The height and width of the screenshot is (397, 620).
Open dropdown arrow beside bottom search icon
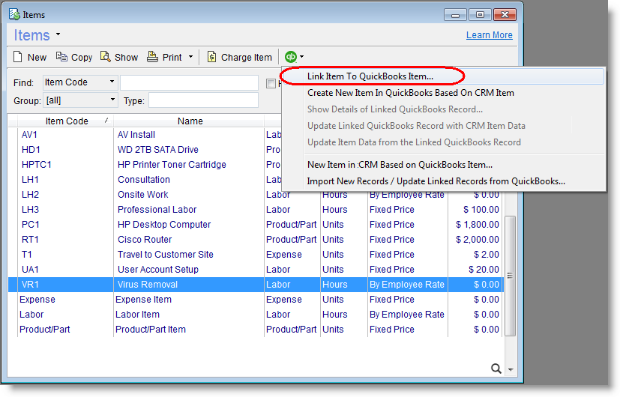pos(511,370)
